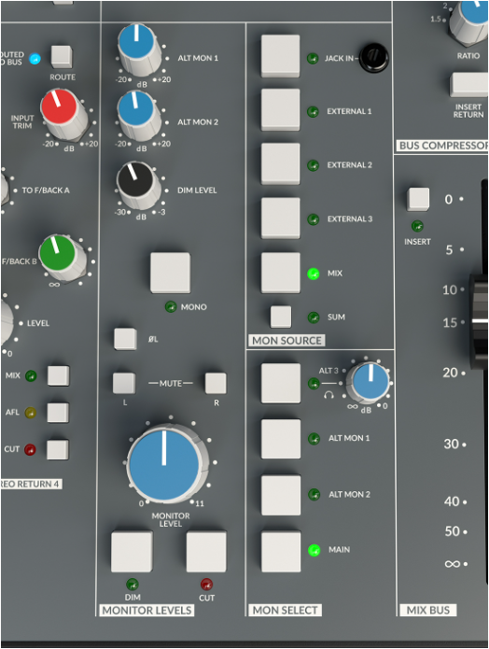Image resolution: width=489 pixels, height=649 pixels.
Task: Click the large MONITOR LEVEL knob
Action: (x=164, y=465)
